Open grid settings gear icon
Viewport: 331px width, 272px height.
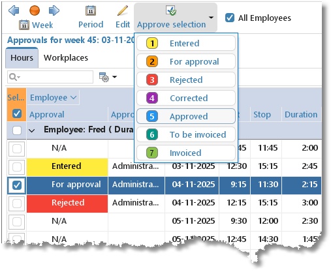tap(104, 77)
